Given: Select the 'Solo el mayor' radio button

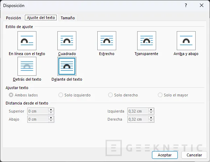Looking at the screenshot, I should 160,95.
